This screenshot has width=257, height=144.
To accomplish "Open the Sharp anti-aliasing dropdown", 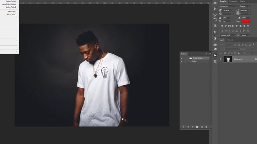I will (245, 36).
